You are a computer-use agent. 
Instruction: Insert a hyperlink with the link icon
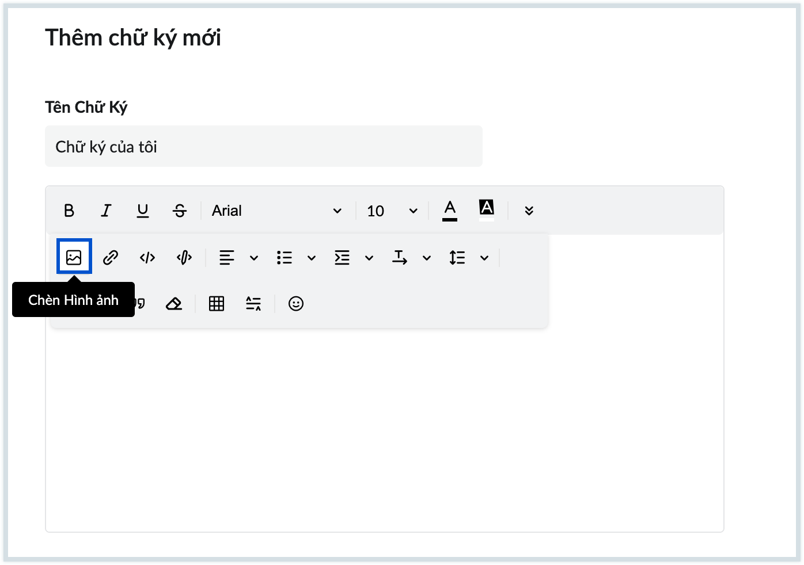(x=111, y=257)
